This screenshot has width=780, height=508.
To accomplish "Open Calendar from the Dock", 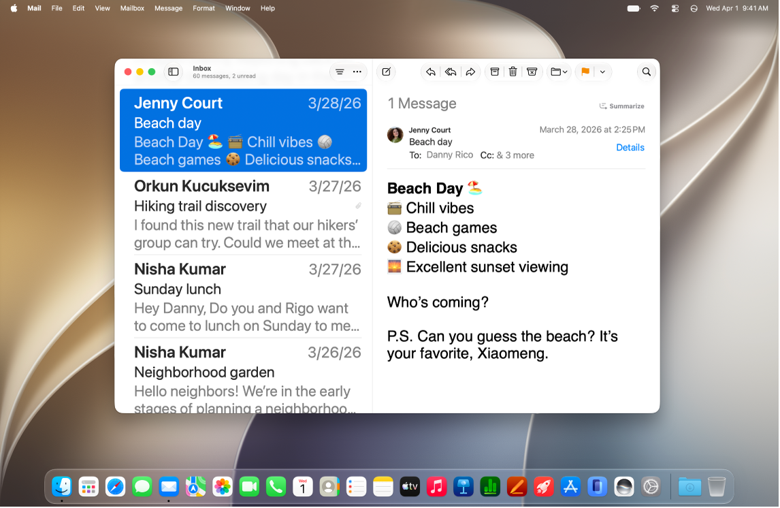I will pos(302,487).
